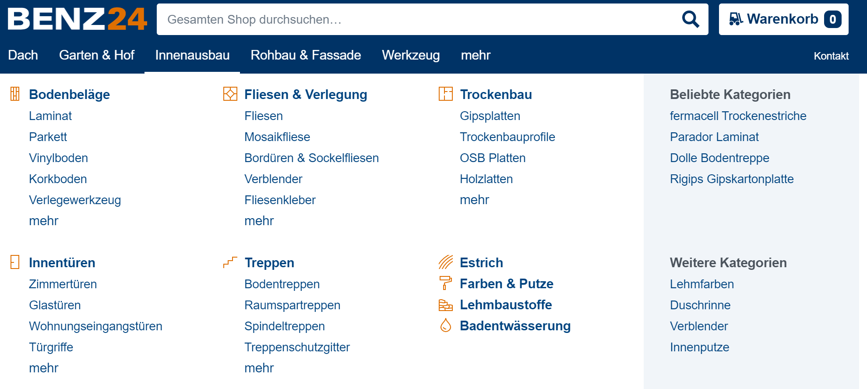Show more Trockenbau items via mehr
867x389 pixels.
click(474, 200)
